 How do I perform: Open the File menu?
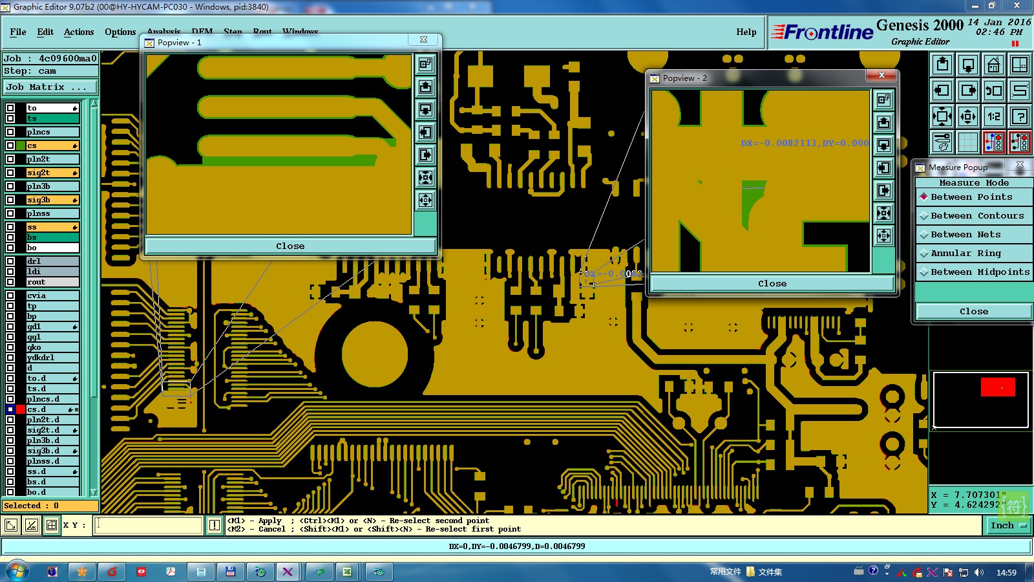18,32
